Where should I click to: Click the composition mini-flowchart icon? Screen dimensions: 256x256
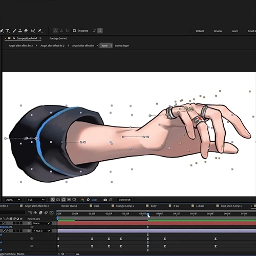click(x=30, y=212)
